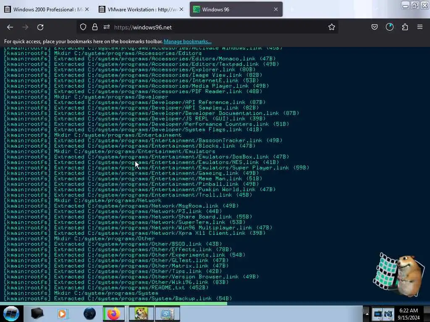The height and width of the screenshot is (322, 430).
Task: Select the Windows 96 tab
Action: coord(236,9)
